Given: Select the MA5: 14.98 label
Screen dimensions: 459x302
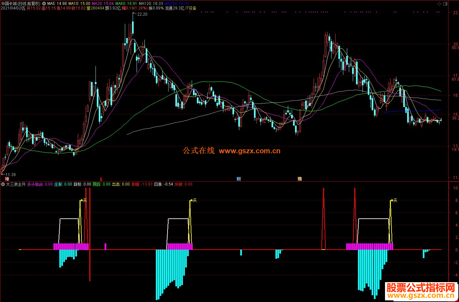Looking at the screenshot, I should coord(57,4).
